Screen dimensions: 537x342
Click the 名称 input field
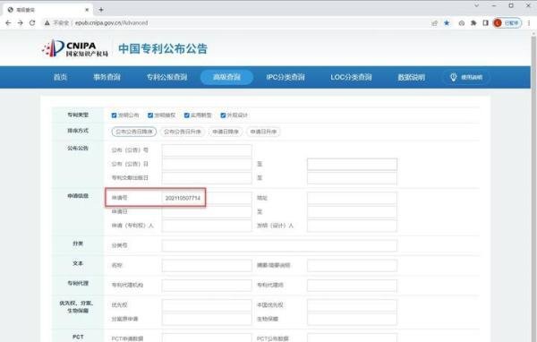(207, 265)
